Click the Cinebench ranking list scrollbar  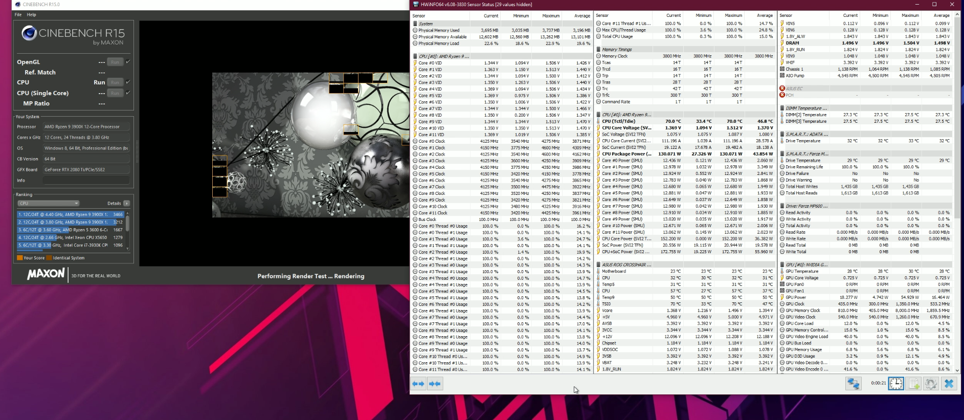click(127, 230)
